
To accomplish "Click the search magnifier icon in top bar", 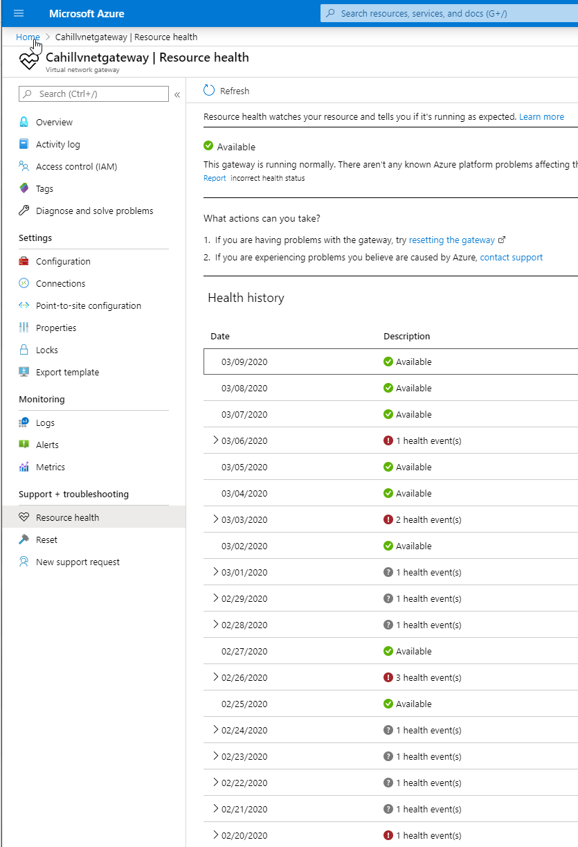I will [330, 13].
